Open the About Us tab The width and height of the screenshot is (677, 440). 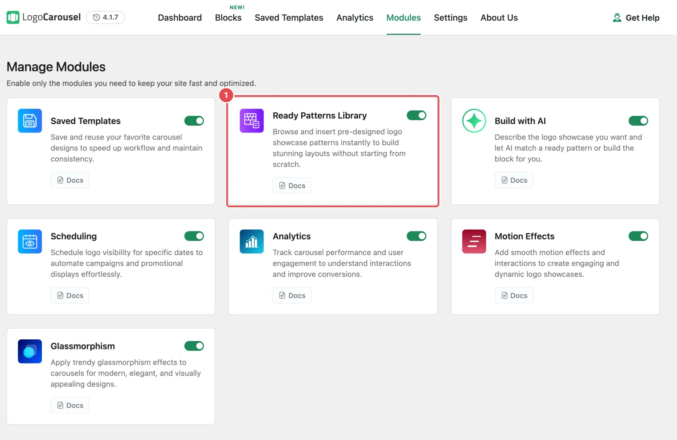tap(499, 18)
